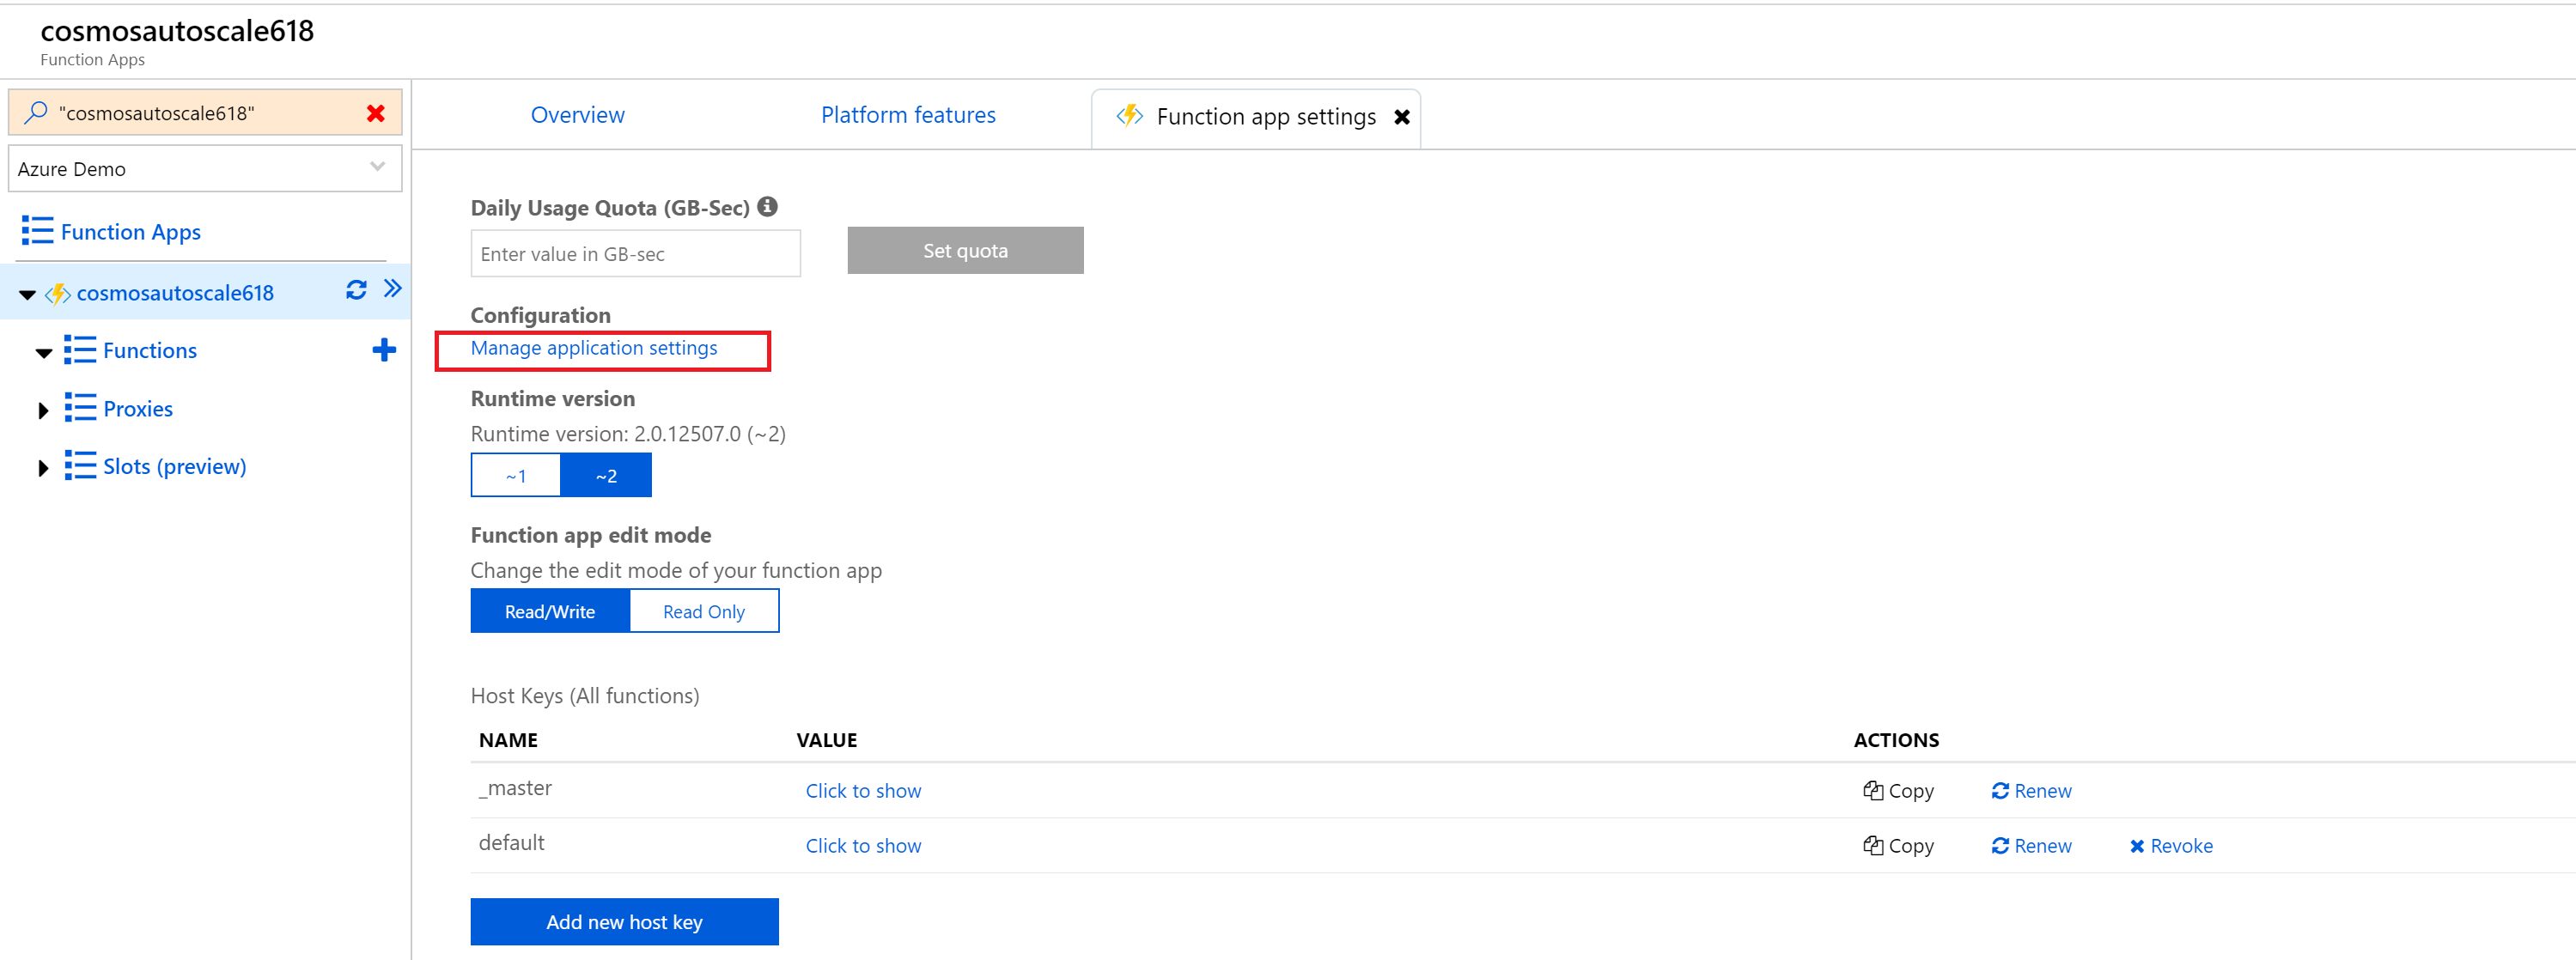Click the _master key name

coord(515,788)
